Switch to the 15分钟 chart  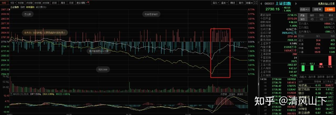(x=29, y=3)
